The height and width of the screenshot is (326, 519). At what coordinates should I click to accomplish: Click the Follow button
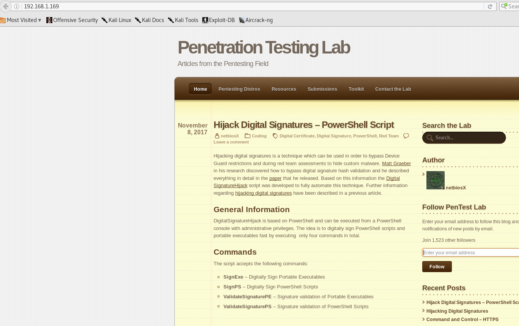click(437, 267)
